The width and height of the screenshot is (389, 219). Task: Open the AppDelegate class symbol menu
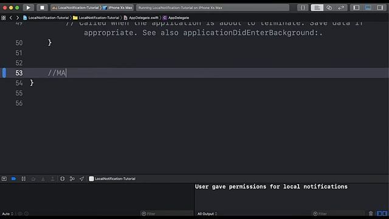pos(176,18)
